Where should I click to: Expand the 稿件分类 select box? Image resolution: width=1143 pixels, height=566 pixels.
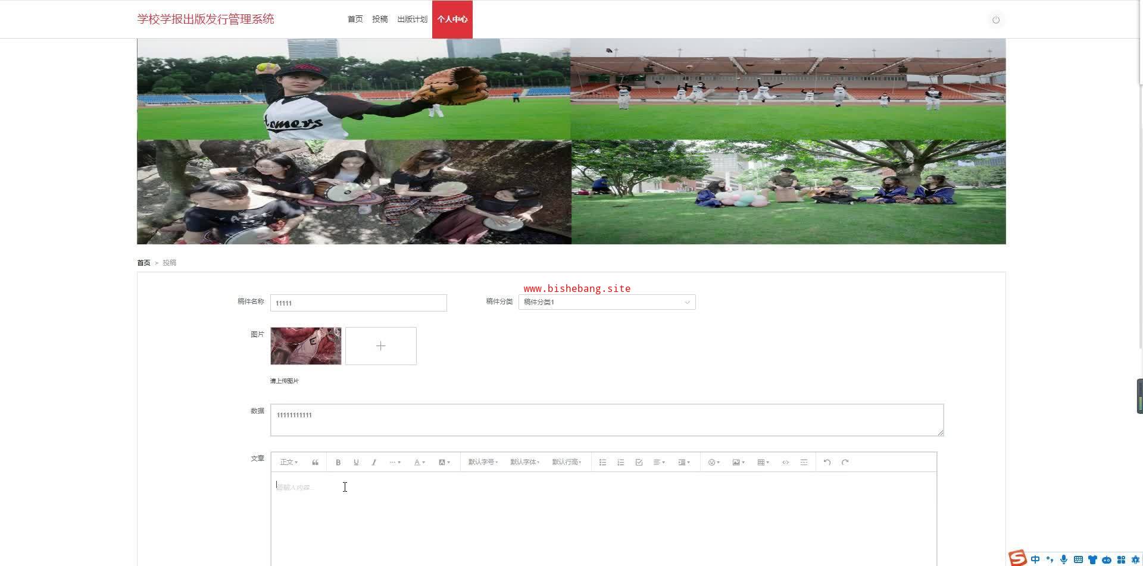tap(607, 302)
